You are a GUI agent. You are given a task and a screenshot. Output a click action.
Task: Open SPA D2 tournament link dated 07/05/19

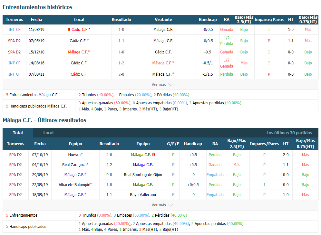pyautogui.click(x=14, y=41)
